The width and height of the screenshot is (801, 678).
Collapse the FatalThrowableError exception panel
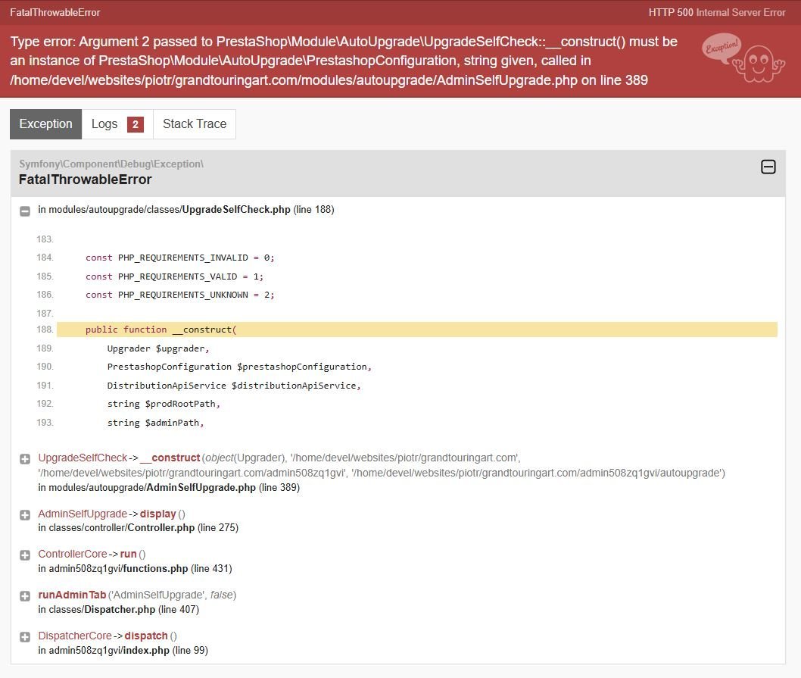click(x=768, y=167)
